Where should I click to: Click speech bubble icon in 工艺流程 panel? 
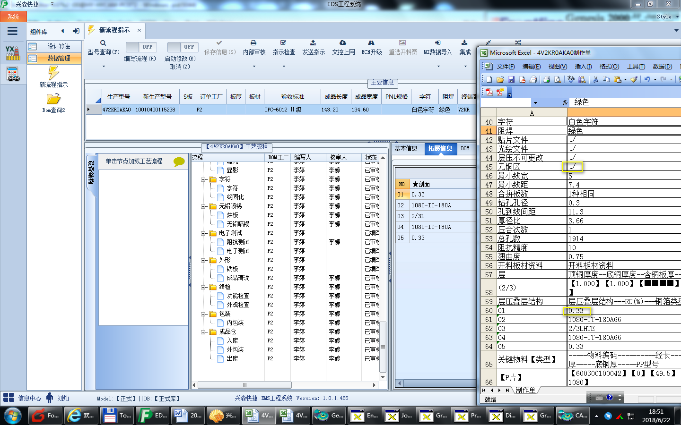(179, 161)
